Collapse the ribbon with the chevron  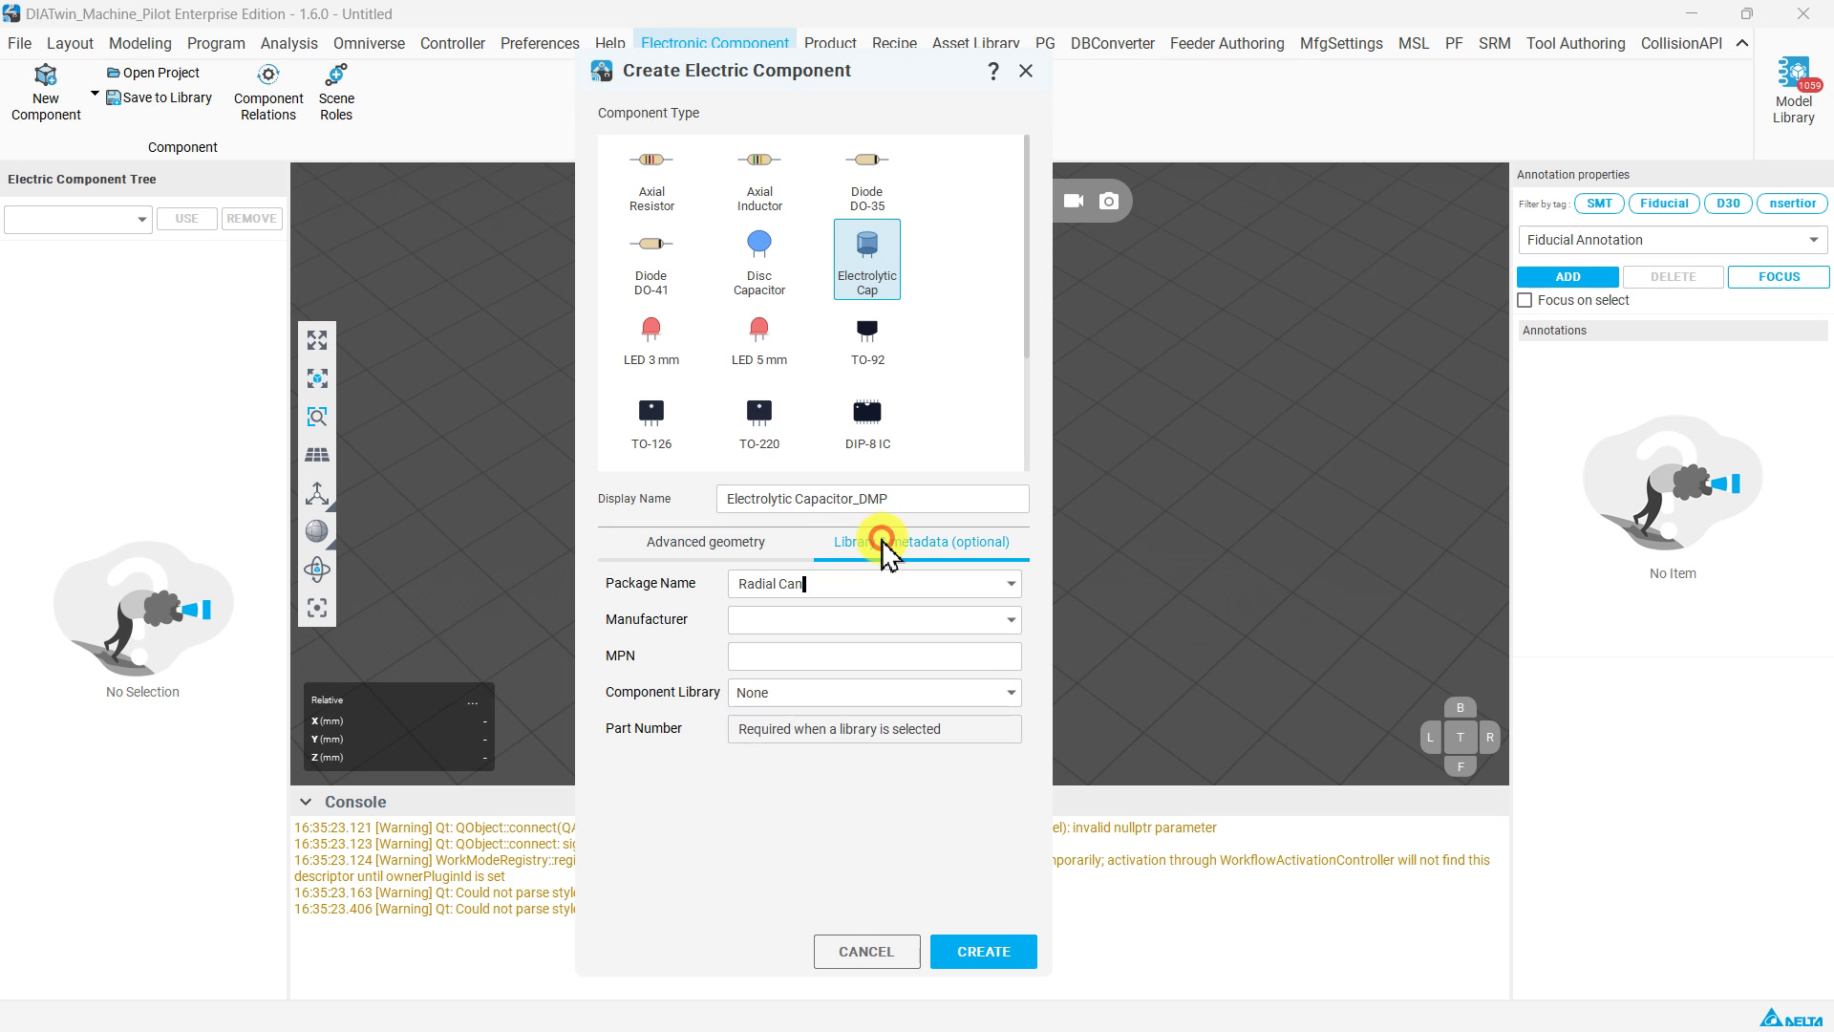point(1742,43)
